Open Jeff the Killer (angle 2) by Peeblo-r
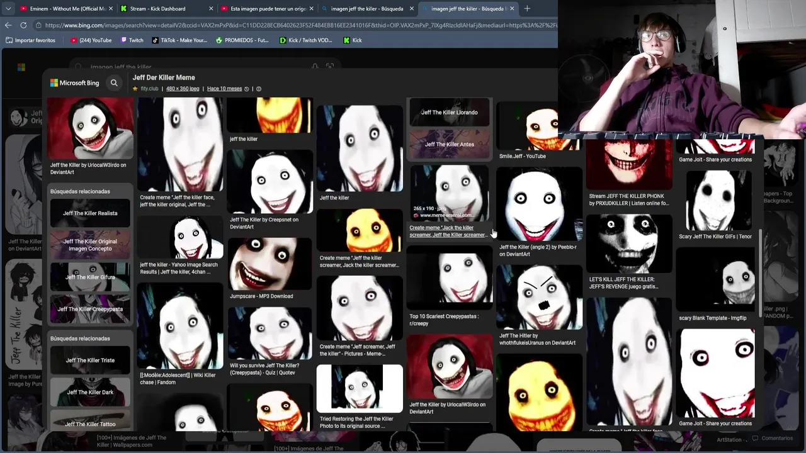The width and height of the screenshot is (806, 453). [x=539, y=211]
